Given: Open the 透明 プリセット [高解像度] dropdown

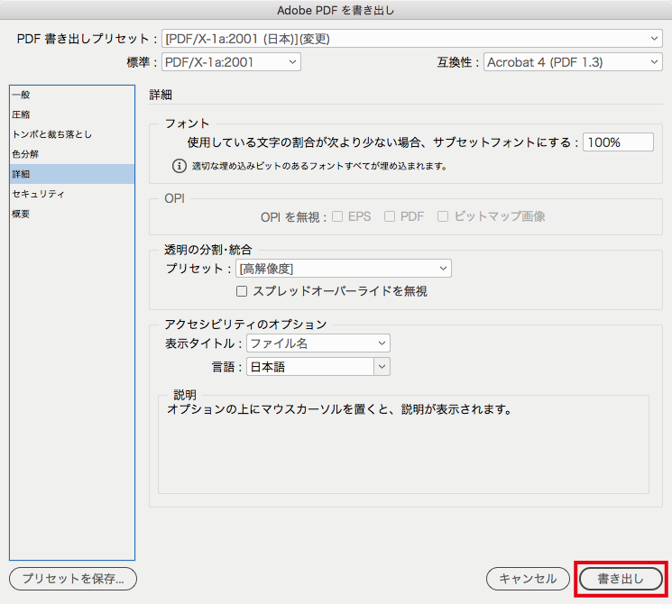Looking at the screenshot, I should tap(344, 269).
